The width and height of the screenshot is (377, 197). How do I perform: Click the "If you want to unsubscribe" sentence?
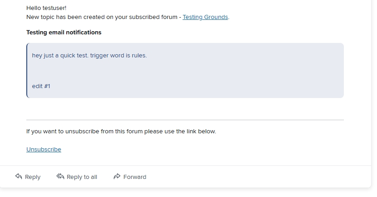pos(121,131)
